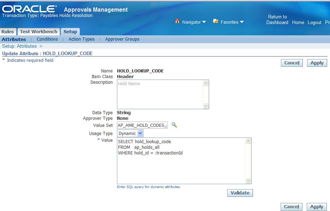The width and height of the screenshot is (330, 211).
Task: Click the Setup: Attributes breadcrumb link
Action: [19, 46]
